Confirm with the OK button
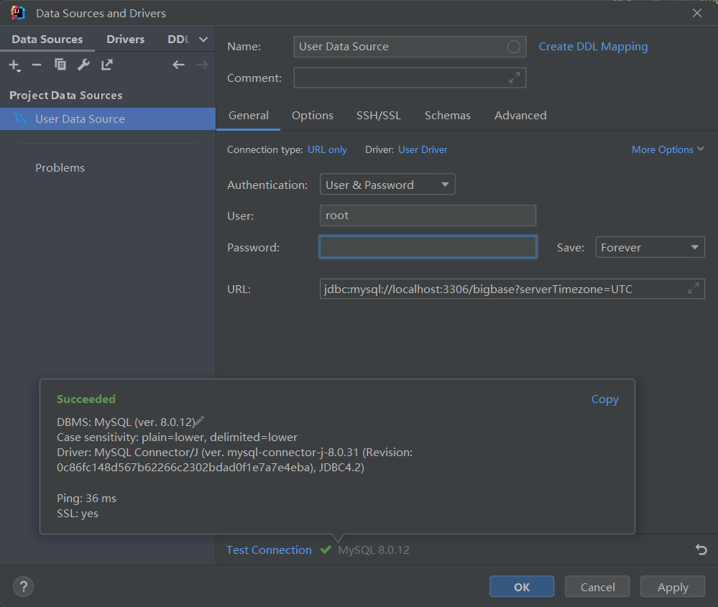 coord(522,586)
